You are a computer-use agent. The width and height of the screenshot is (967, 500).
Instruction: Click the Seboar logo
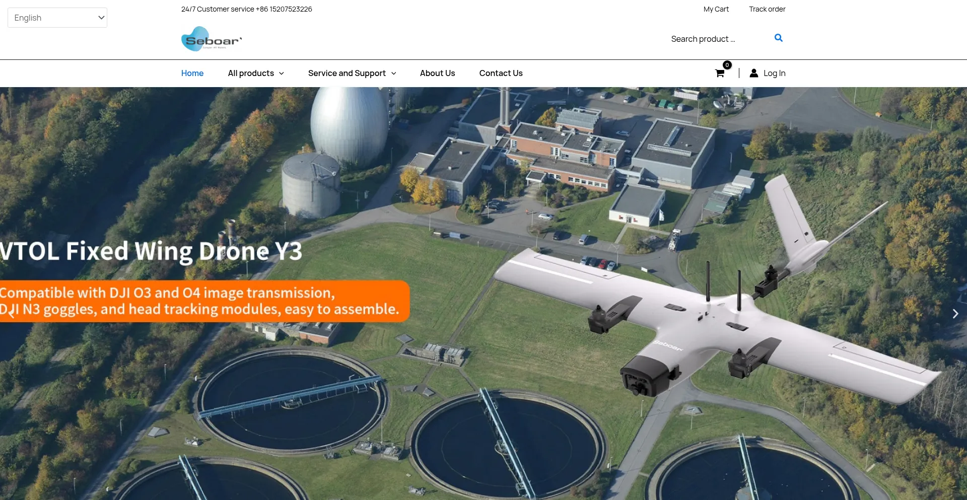point(212,39)
